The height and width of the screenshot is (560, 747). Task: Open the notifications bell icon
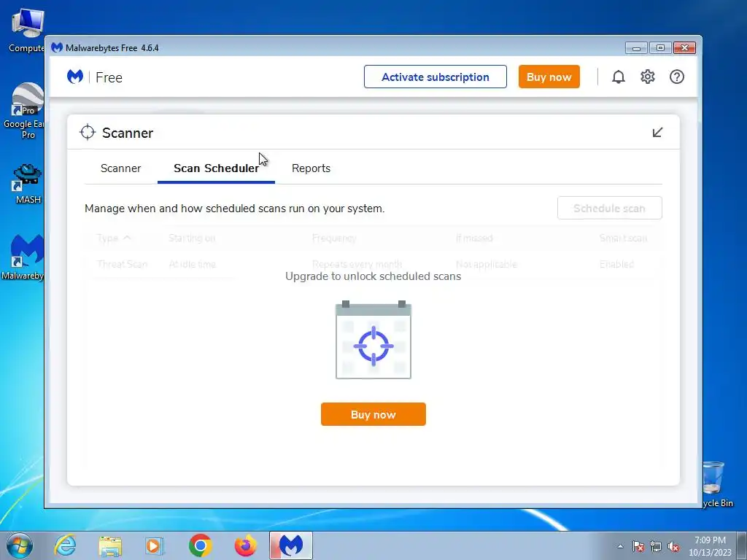619,77
